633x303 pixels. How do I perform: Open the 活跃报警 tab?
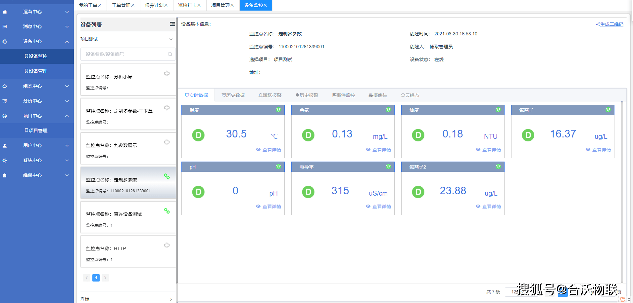270,95
